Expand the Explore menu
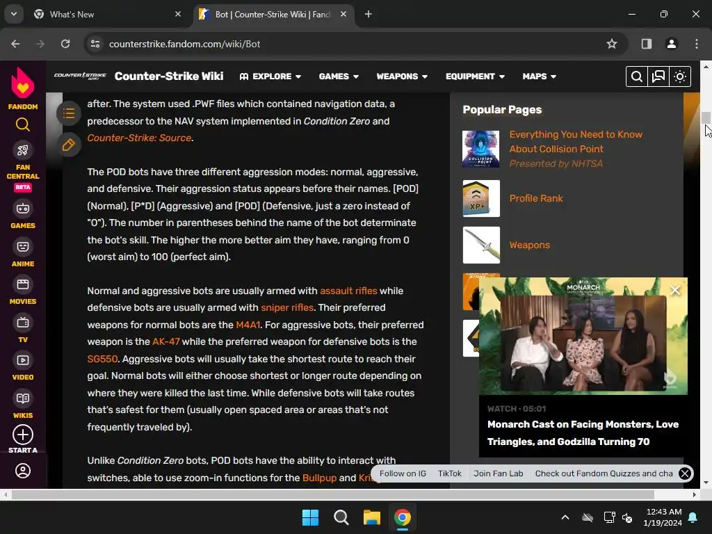712x534 pixels. [x=270, y=76]
